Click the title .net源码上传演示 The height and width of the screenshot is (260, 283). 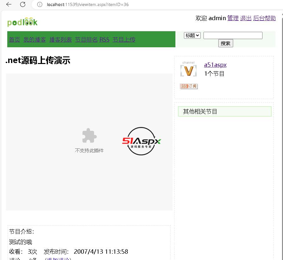[x=38, y=60]
